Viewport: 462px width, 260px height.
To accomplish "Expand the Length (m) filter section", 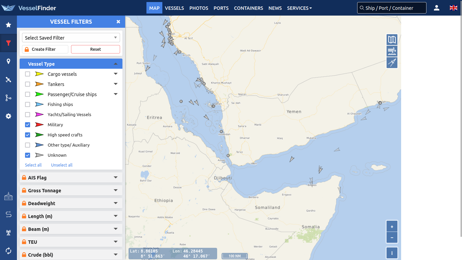I will 71,216.
